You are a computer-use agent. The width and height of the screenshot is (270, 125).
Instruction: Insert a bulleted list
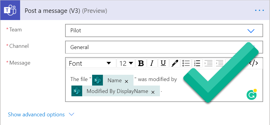(186, 63)
